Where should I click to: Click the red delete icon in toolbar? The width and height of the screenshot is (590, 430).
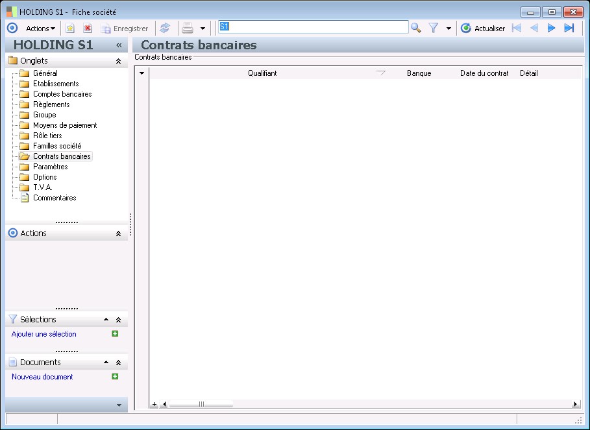(x=88, y=28)
